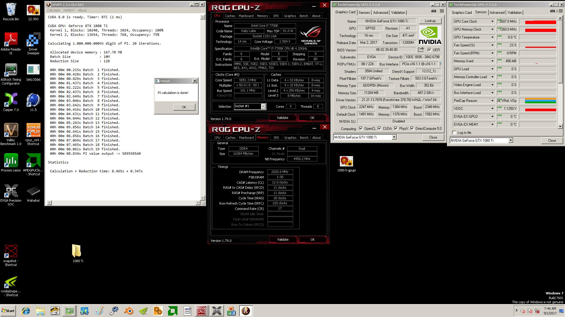
Task: Enable the Log to file checkbox
Action: [454, 133]
